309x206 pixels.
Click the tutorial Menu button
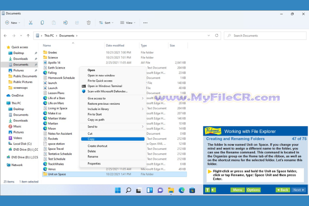click(x=237, y=190)
